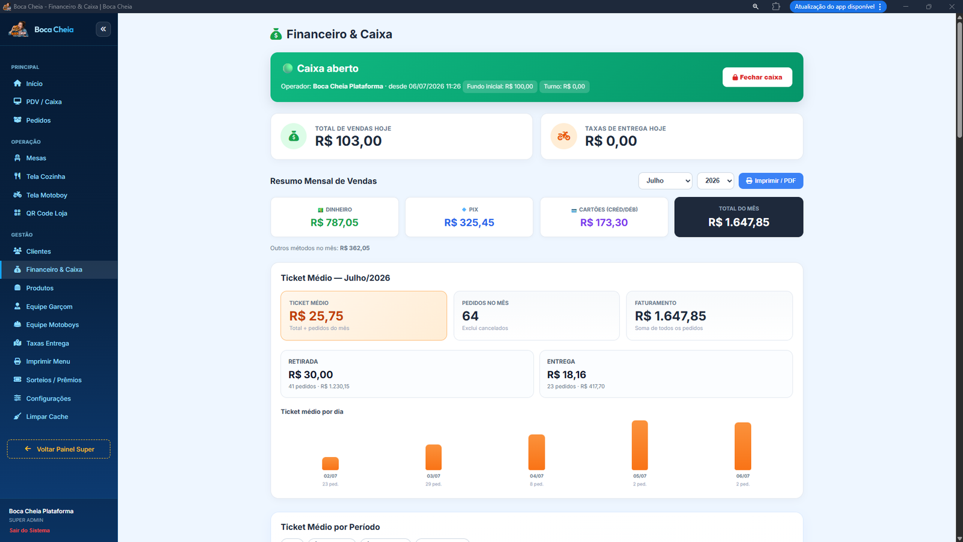963x542 pixels.
Task: Open the app update options kebab menu
Action: point(880,7)
